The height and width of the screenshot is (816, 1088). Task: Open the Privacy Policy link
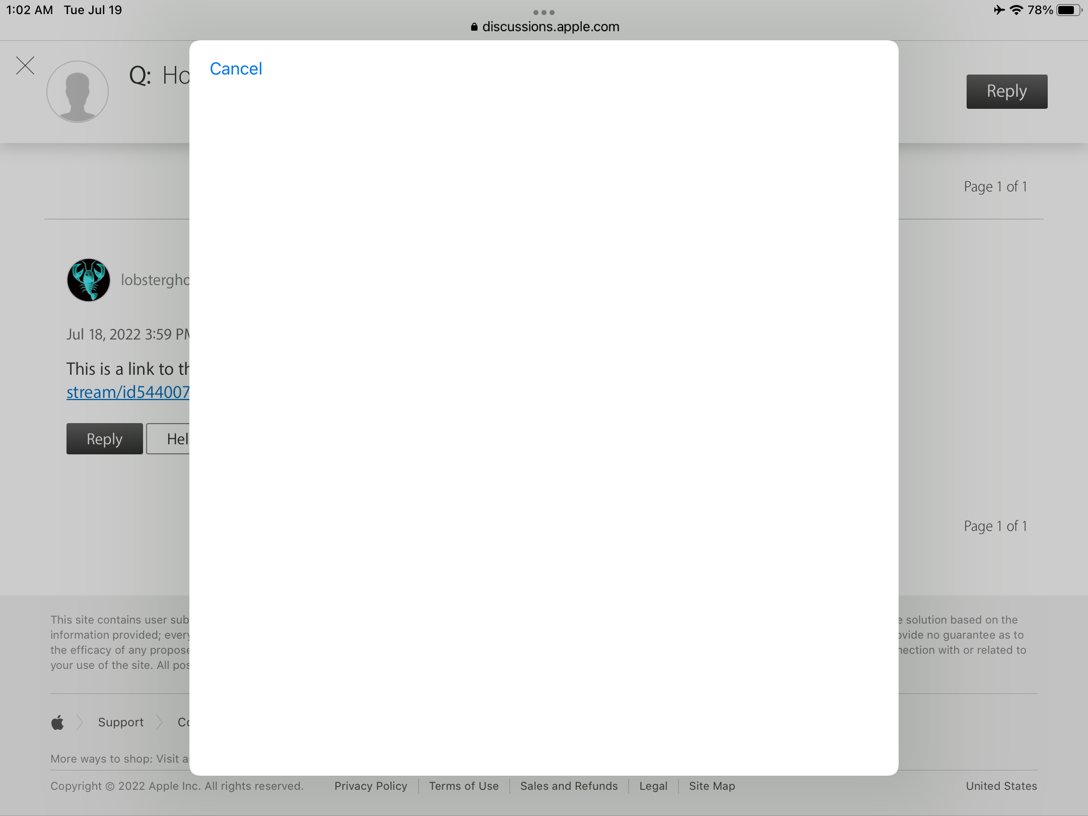[371, 786]
